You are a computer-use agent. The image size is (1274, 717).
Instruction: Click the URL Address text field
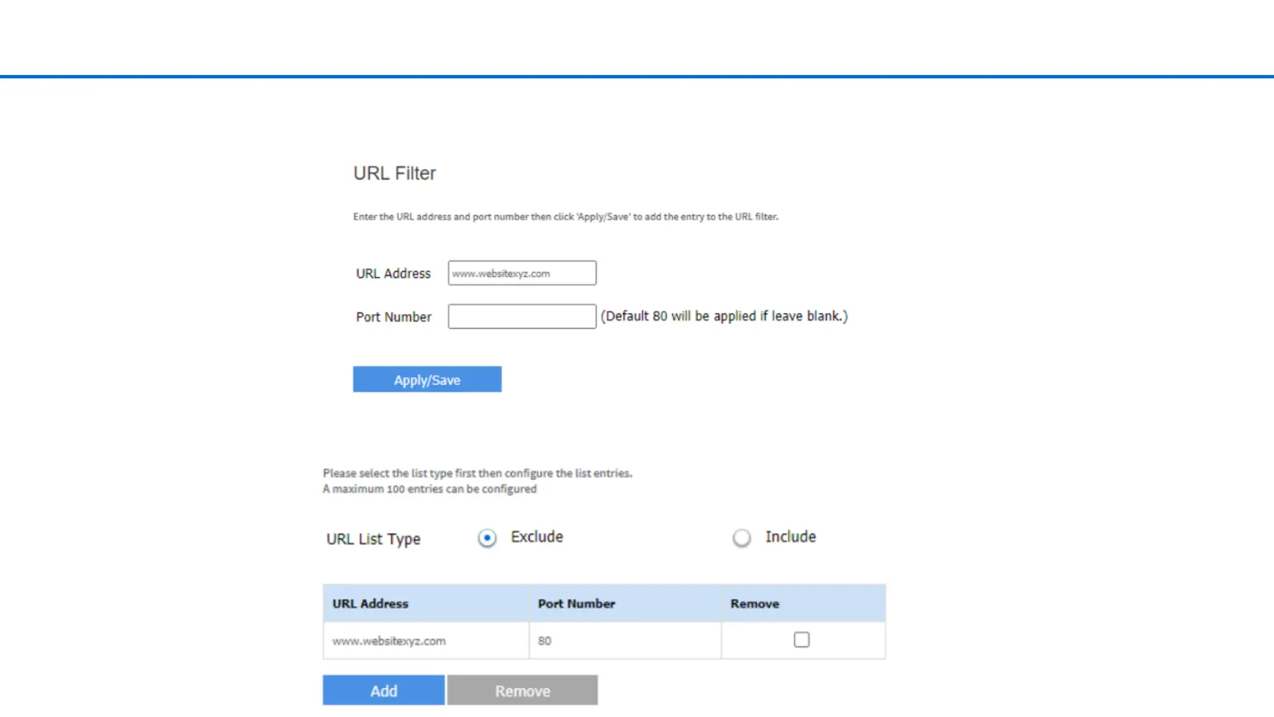[522, 273]
